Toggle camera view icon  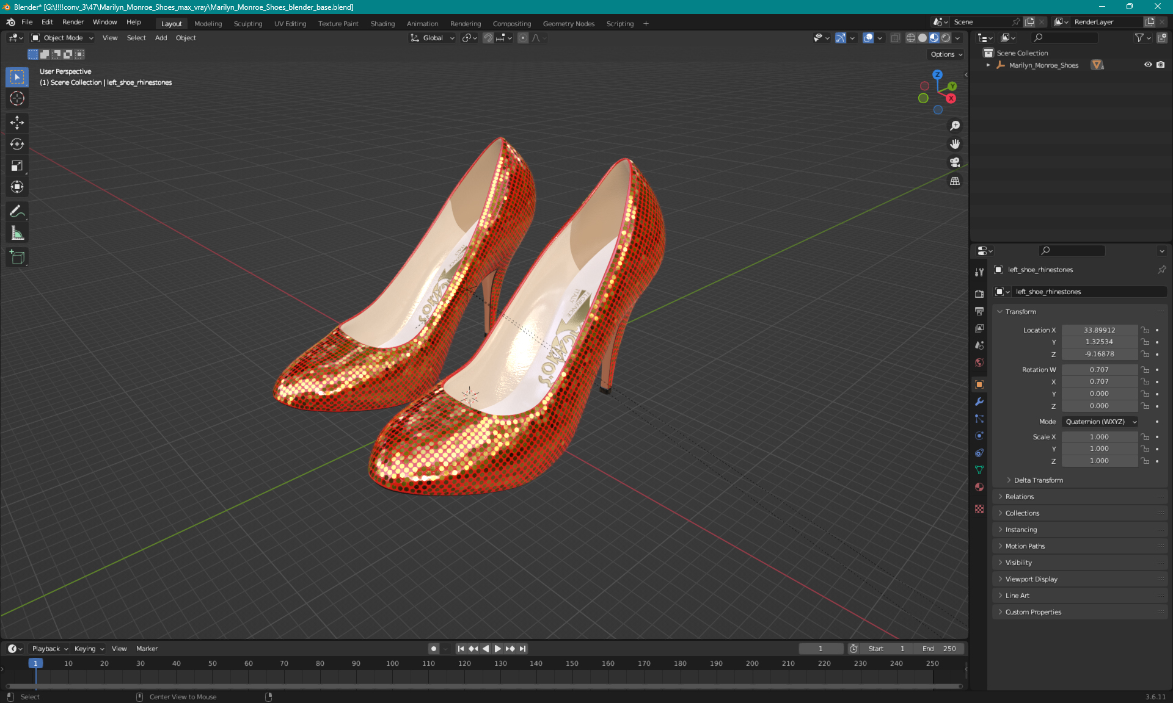(x=955, y=162)
